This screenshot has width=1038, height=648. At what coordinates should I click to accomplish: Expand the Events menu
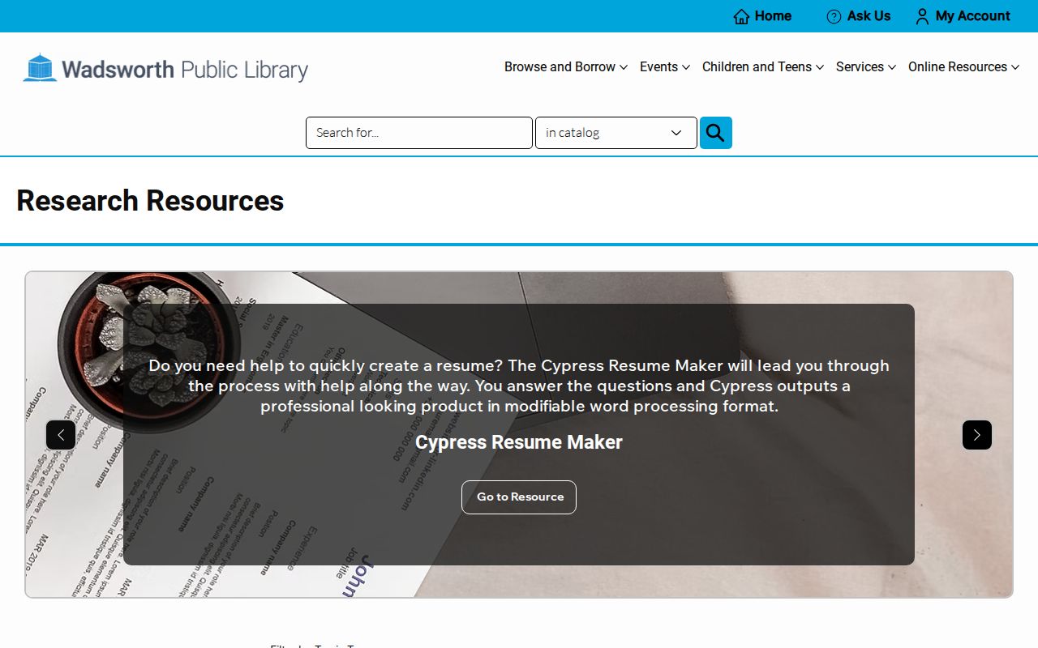point(665,67)
